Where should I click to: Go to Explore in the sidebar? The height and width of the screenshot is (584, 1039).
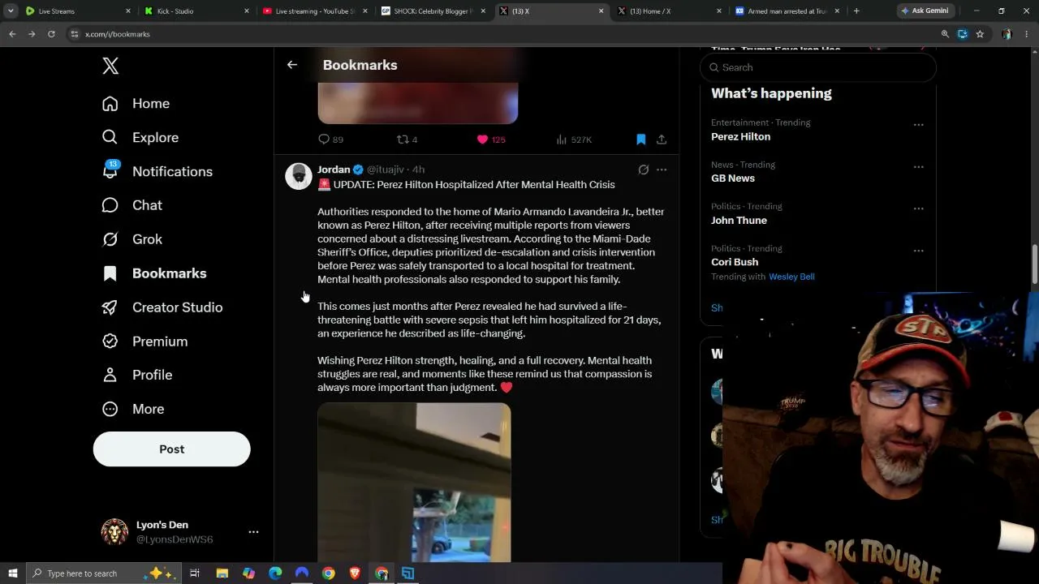(x=140, y=138)
